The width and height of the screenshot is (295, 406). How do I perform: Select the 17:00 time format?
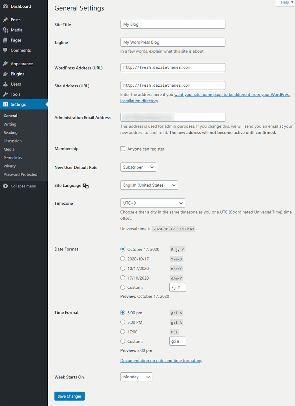123,332
